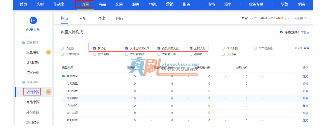This screenshot has width=329, height=133.
Task: Check the 客单价 checkbox
Action: [191, 54]
